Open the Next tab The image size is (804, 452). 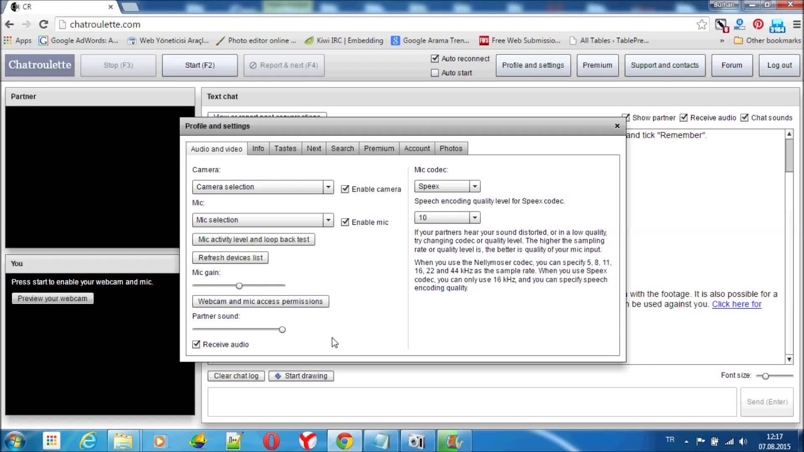coord(314,149)
